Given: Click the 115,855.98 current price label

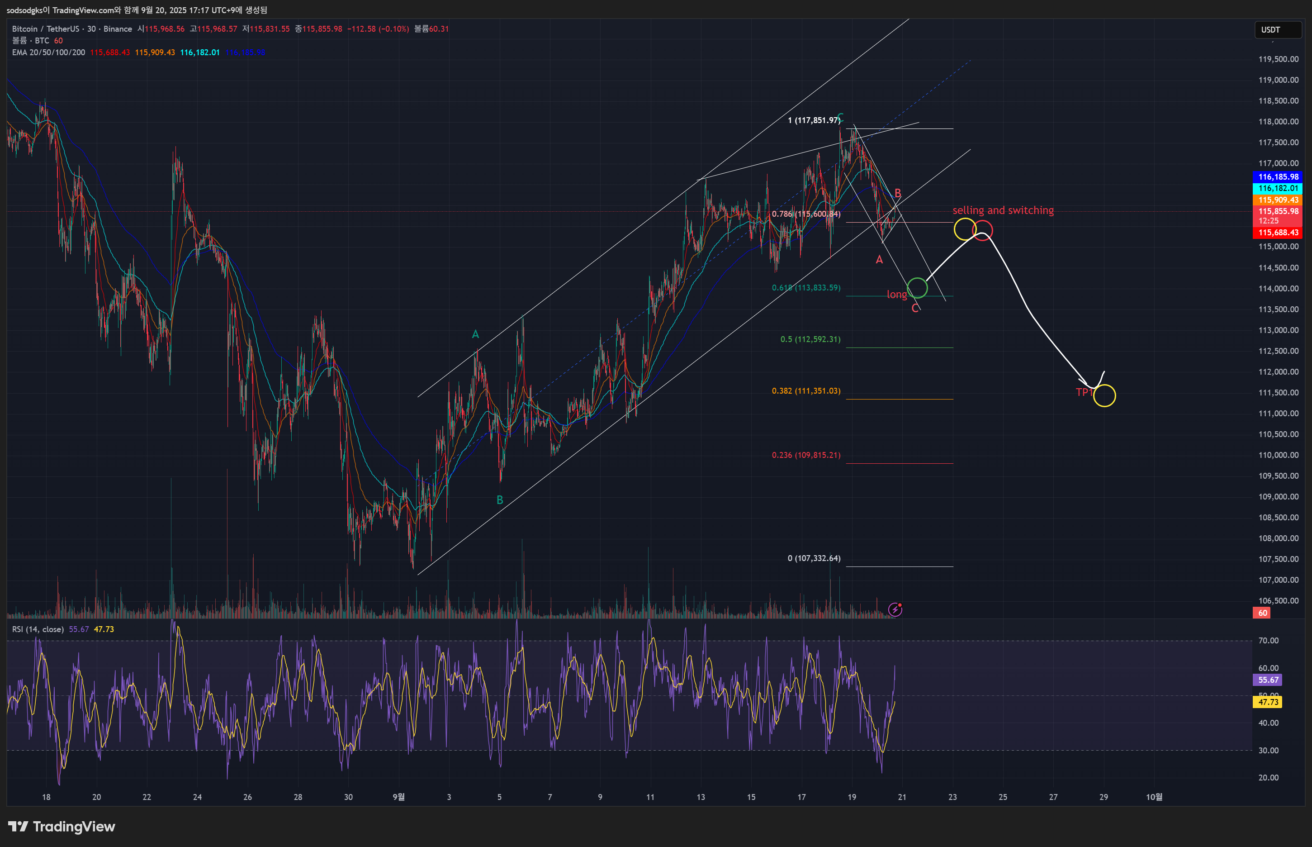Looking at the screenshot, I should [1277, 216].
